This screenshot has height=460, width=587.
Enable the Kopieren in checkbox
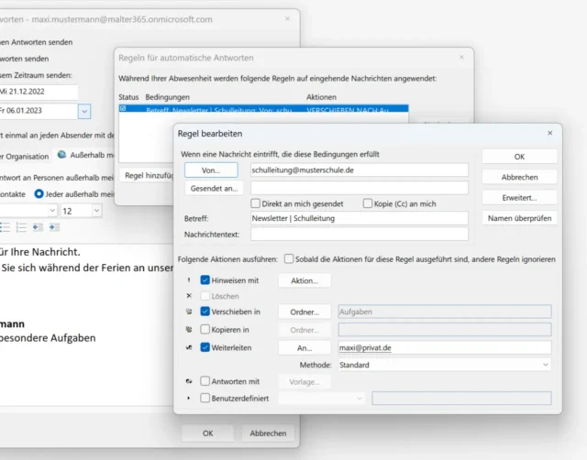205,329
